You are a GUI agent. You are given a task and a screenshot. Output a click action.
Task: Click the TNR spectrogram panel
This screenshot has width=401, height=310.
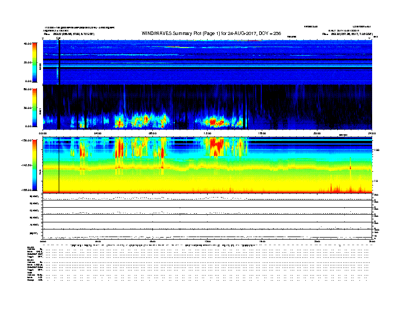[208, 165]
